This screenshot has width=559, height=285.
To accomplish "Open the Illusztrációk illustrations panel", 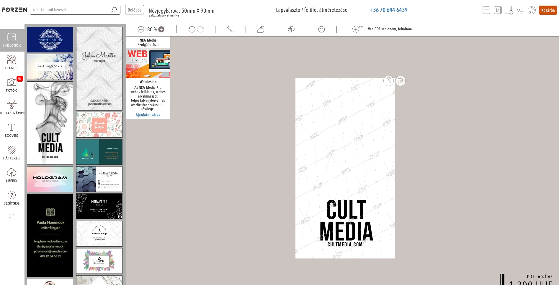I will pyautogui.click(x=12, y=108).
